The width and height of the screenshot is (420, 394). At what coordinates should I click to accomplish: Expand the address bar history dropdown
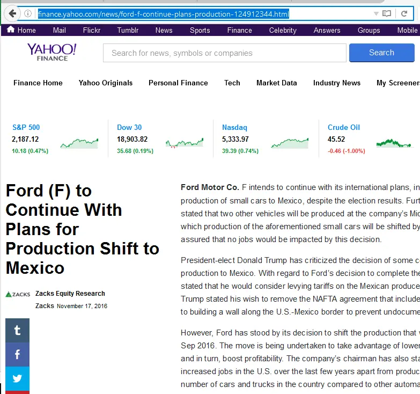(376, 13)
